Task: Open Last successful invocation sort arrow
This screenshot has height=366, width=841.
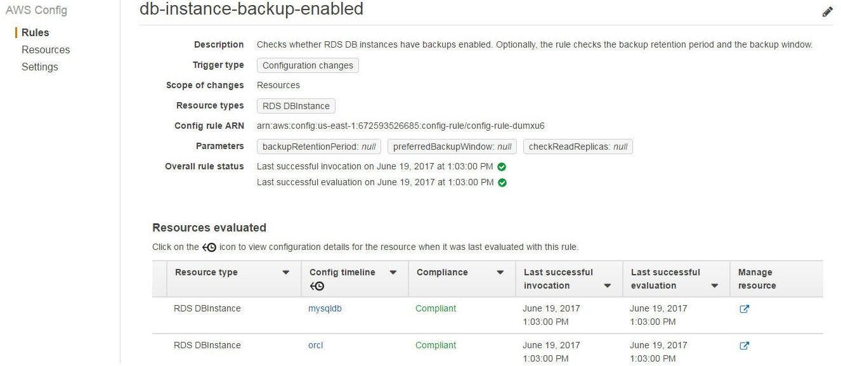Action: pyautogui.click(x=608, y=286)
